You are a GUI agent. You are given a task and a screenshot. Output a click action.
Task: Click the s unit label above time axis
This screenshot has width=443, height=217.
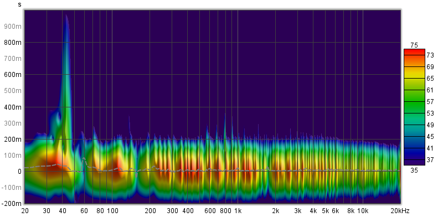coord(19,4)
